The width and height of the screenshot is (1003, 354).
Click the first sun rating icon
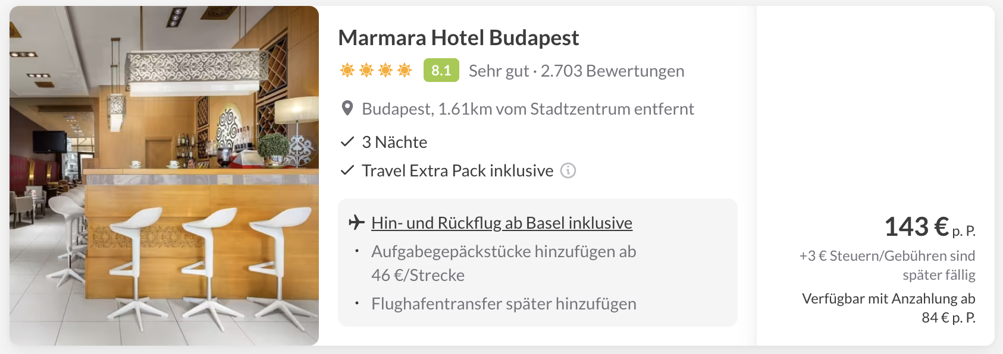pos(347,71)
